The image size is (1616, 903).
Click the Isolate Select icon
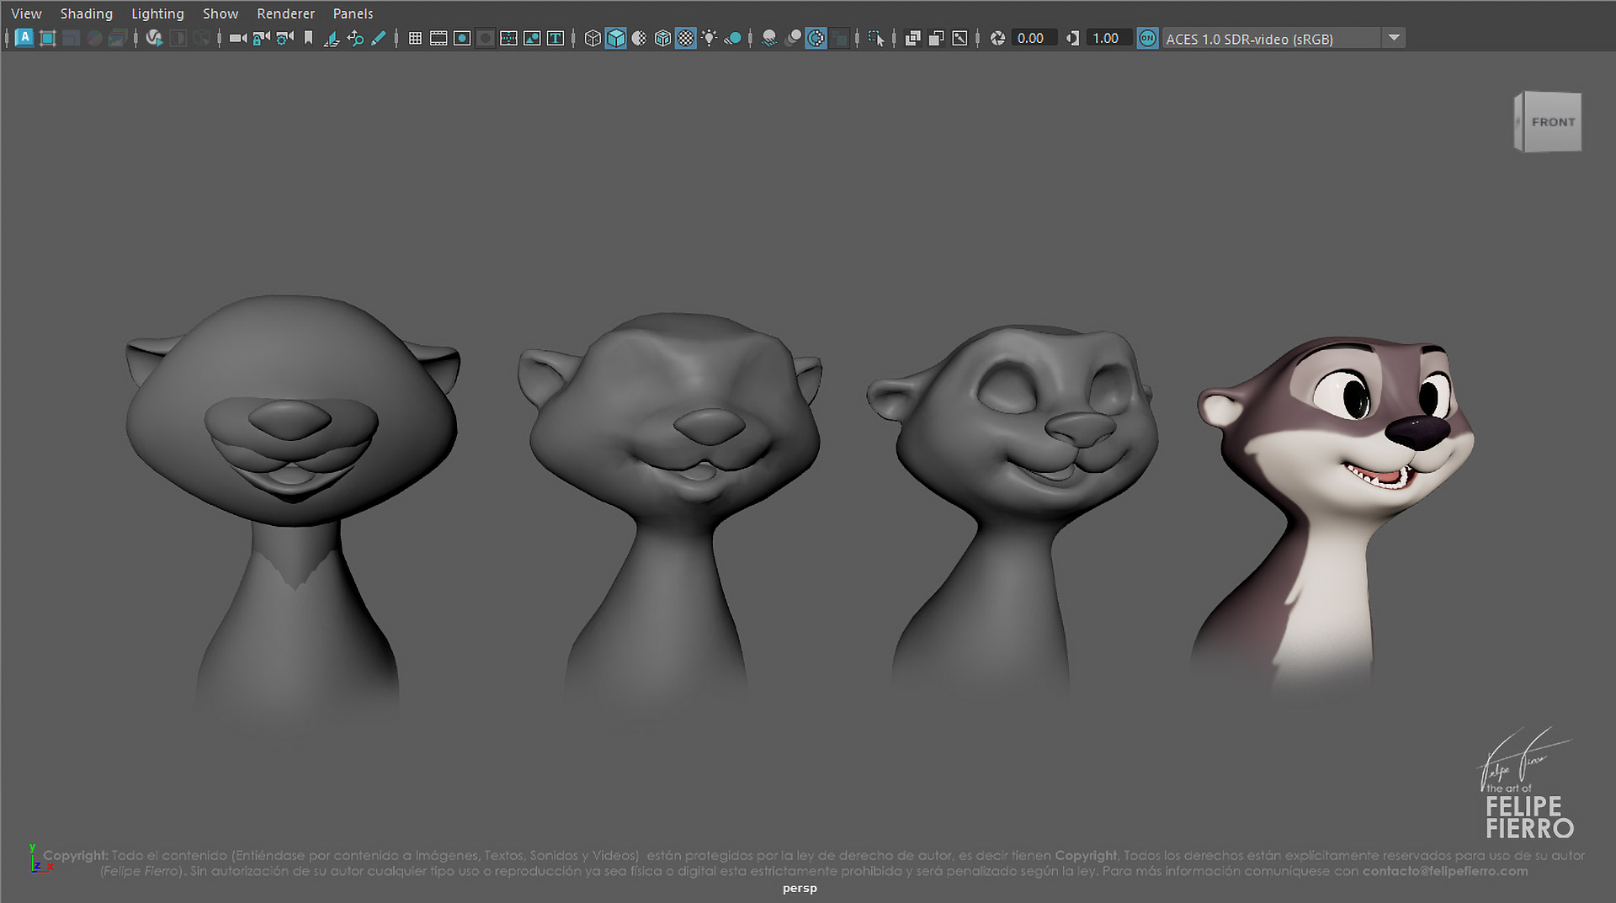coord(876,38)
